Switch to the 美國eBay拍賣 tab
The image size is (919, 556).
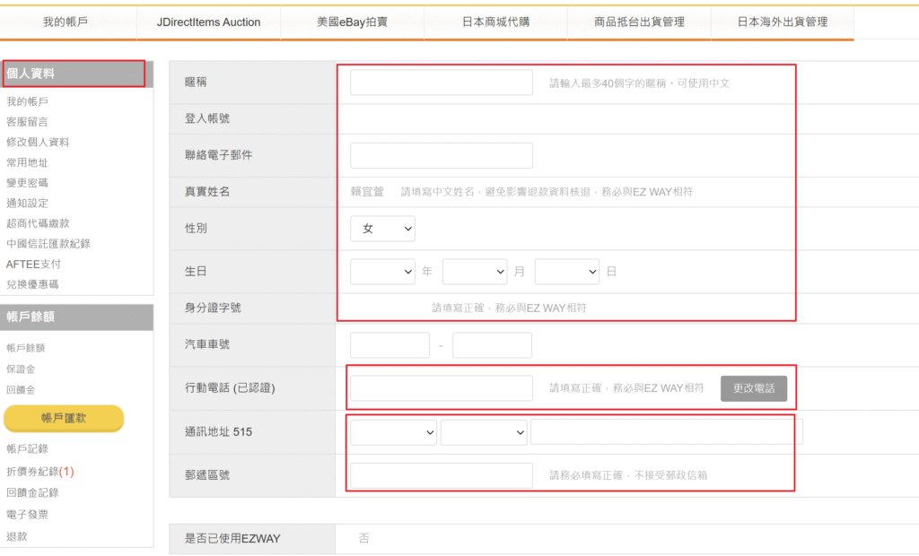(352, 22)
